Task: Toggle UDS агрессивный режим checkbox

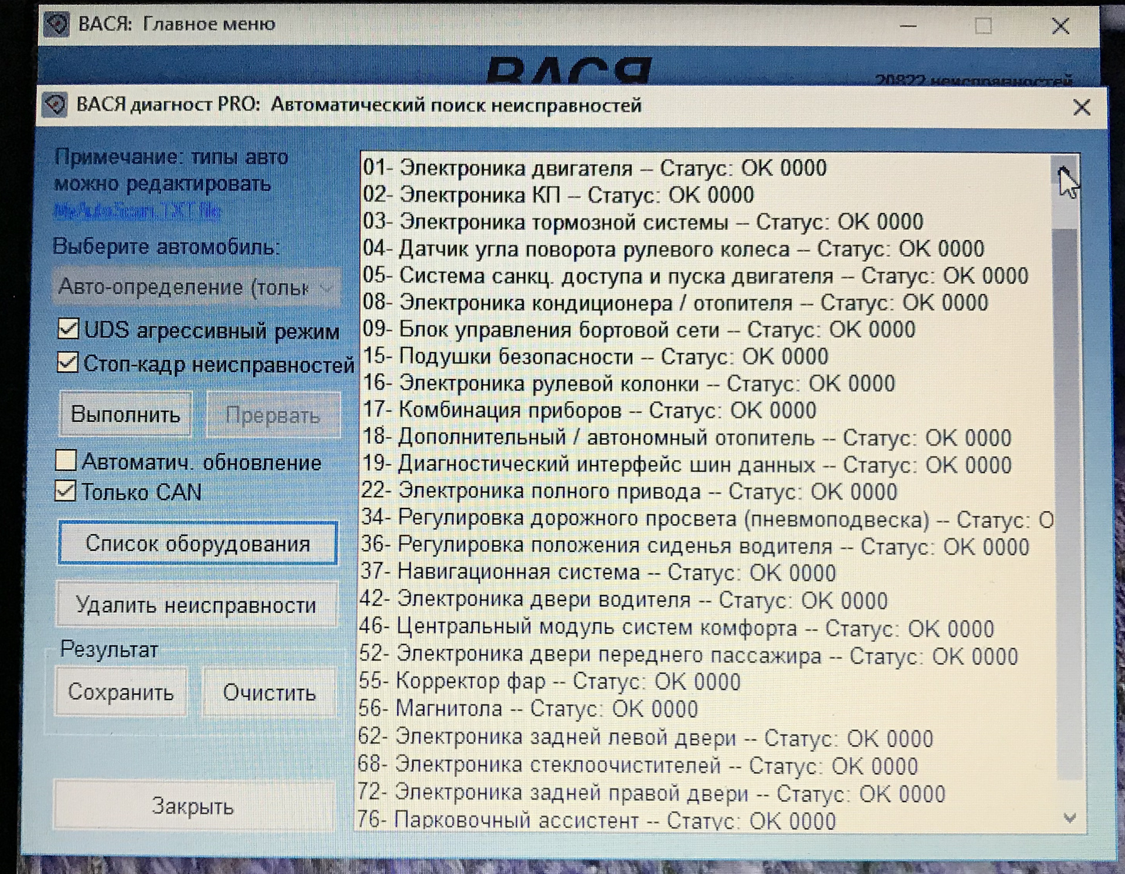Action: (68, 329)
